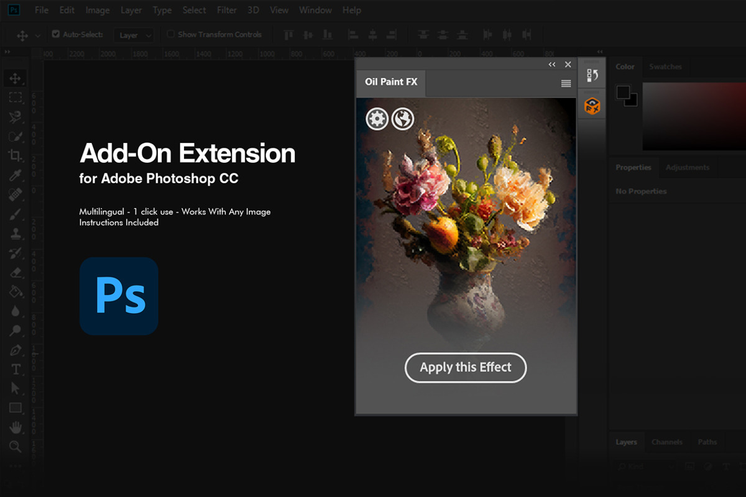Click the globe language icon in Oil Paint FX
746x497 pixels.
pos(402,119)
